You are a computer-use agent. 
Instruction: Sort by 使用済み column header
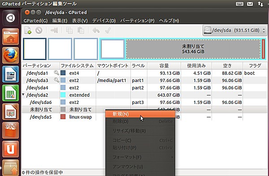196,66
